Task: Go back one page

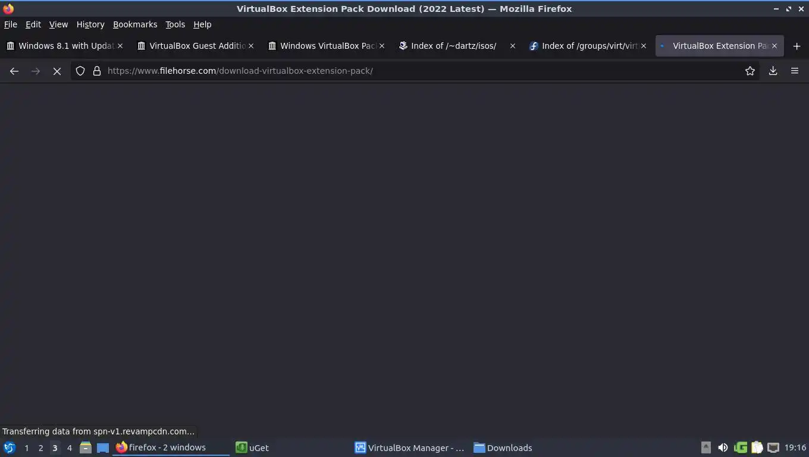Action: pos(14,71)
